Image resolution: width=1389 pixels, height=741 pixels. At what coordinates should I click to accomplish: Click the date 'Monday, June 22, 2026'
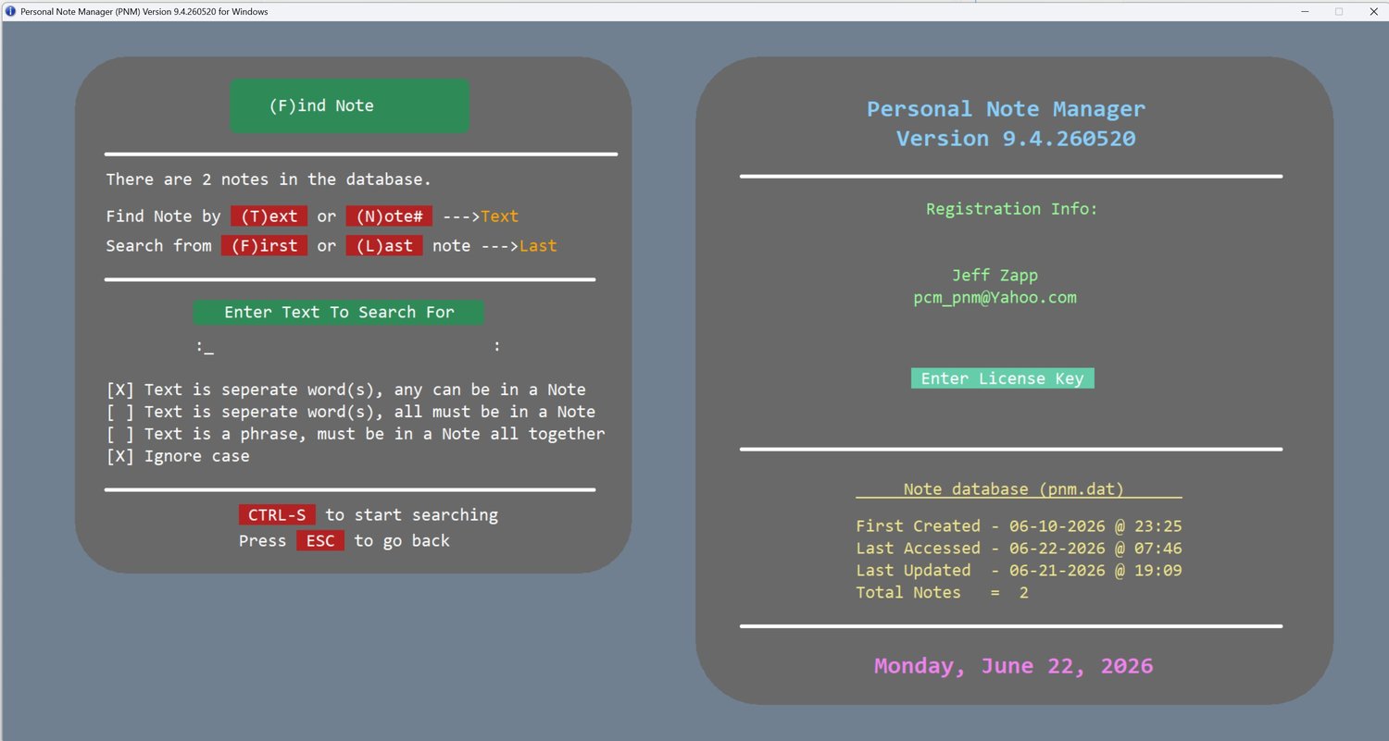(x=1014, y=666)
